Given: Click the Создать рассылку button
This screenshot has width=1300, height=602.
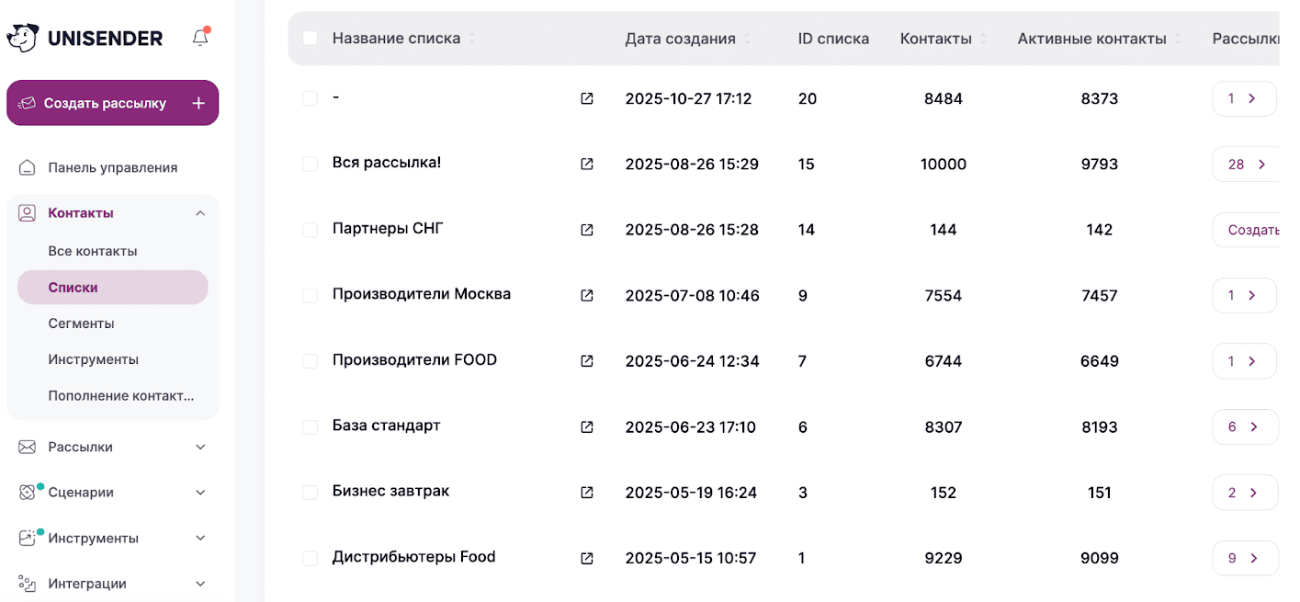Looking at the screenshot, I should 112,102.
